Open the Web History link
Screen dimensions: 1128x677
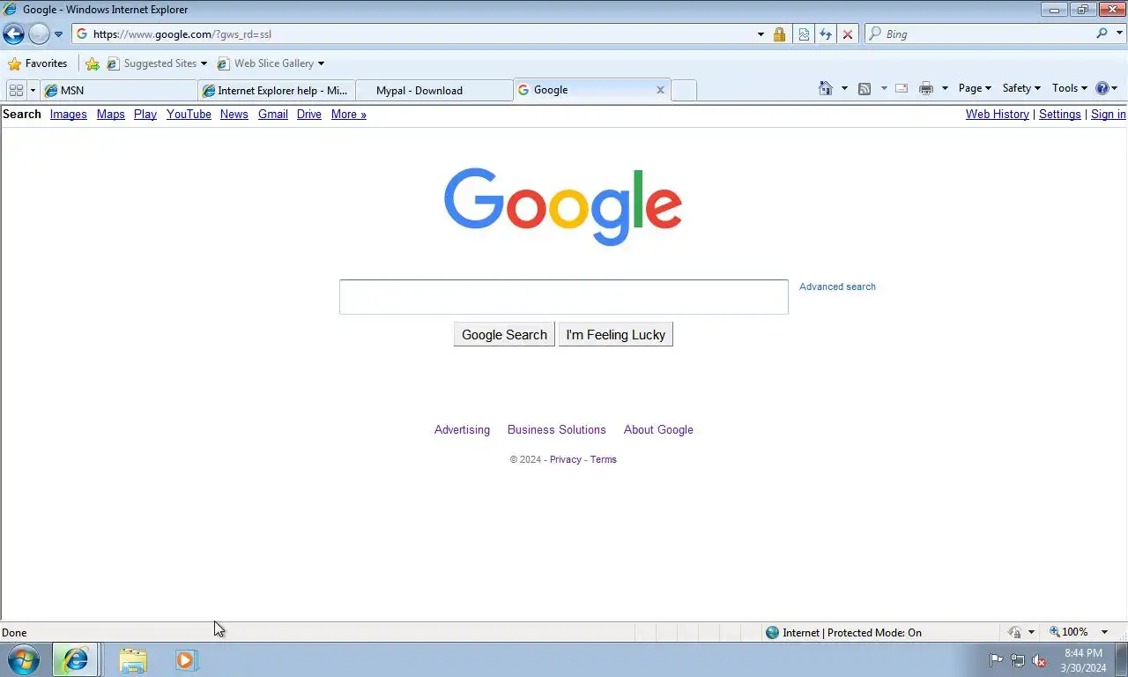tap(998, 115)
